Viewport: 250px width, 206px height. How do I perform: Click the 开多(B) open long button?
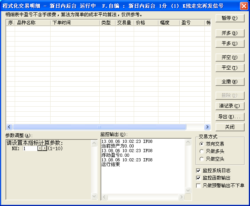(x=230, y=33)
